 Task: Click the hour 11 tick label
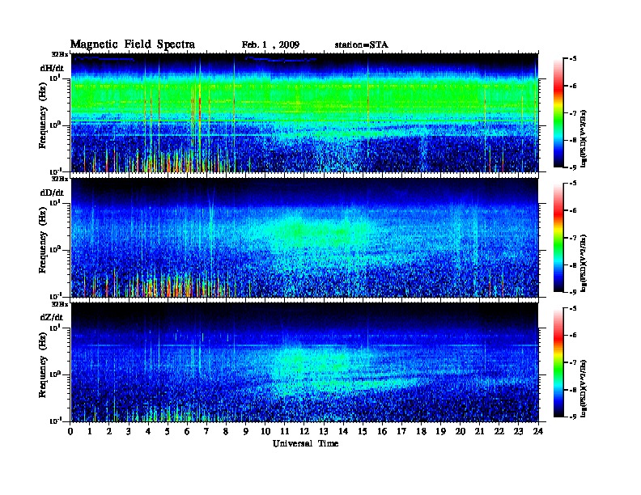[285, 431]
